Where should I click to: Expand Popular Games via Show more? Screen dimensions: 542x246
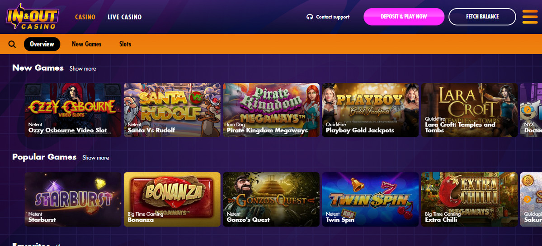click(95, 158)
